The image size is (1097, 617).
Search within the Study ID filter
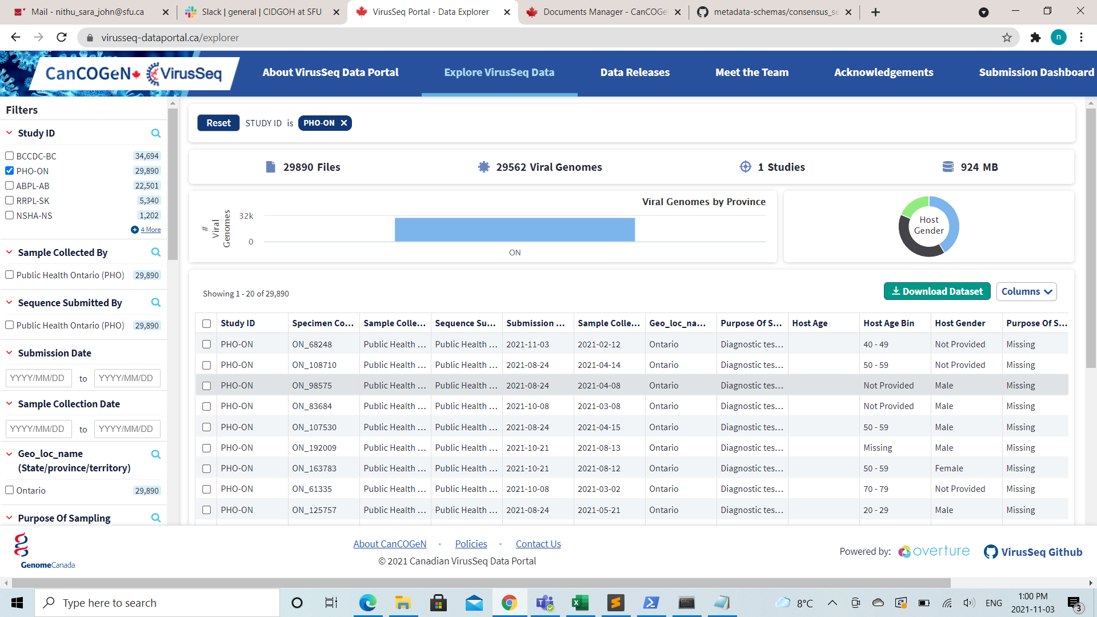(x=155, y=133)
